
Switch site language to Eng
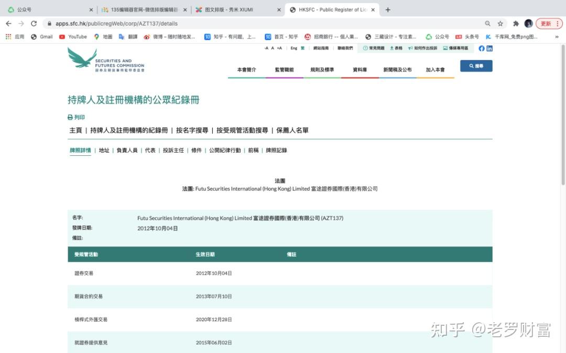pyautogui.click(x=293, y=48)
